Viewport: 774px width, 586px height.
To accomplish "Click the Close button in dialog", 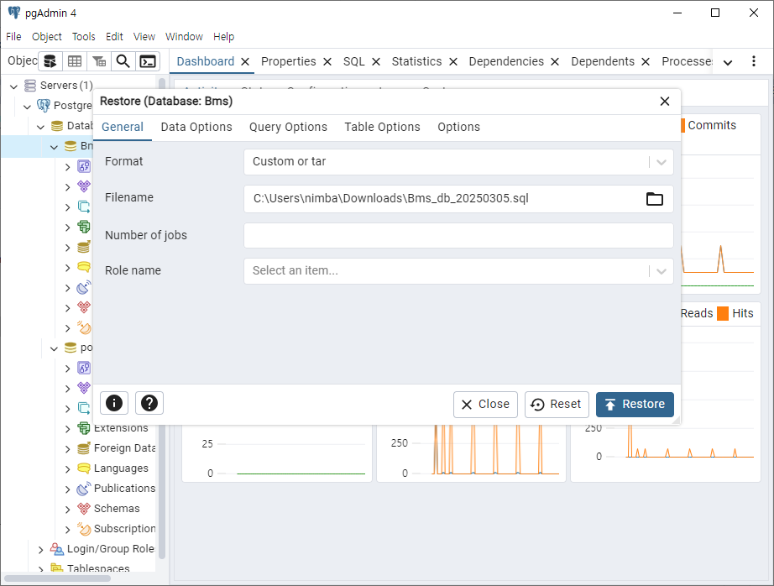I will (485, 405).
